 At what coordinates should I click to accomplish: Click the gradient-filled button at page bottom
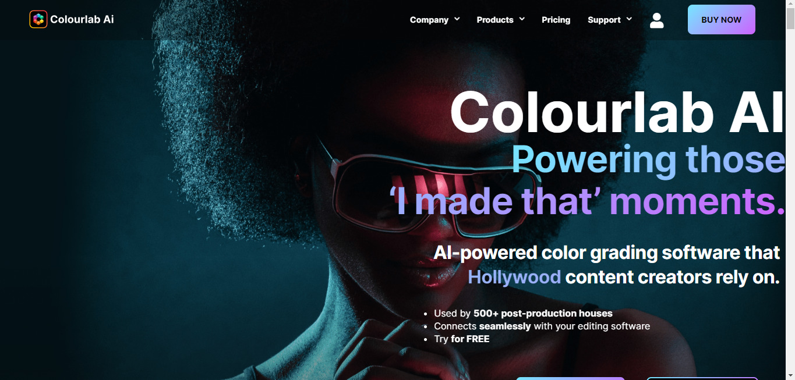click(570, 378)
